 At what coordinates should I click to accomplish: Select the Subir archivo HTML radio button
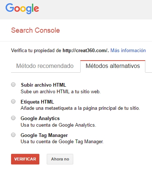[x=13, y=84]
